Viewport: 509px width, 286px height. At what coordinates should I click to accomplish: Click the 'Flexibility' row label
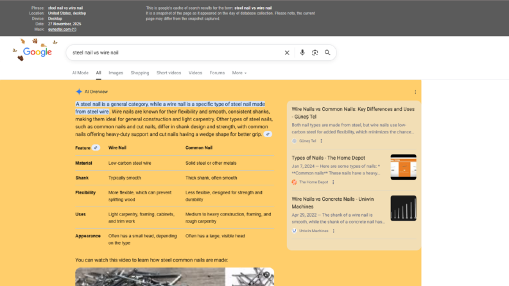tap(85, 192)
